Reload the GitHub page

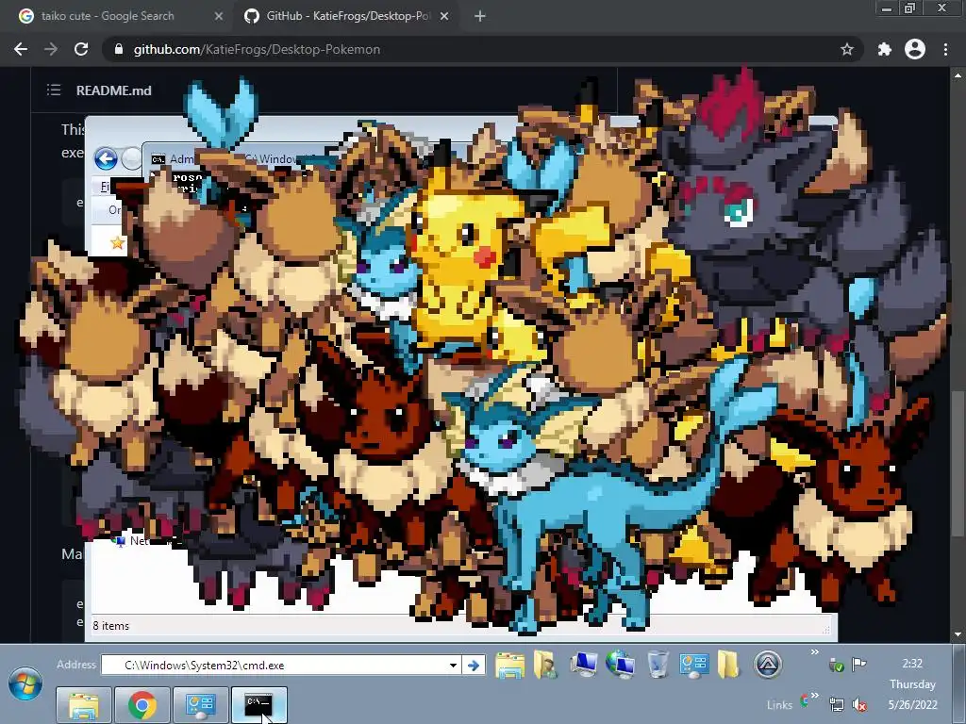(x=81, y=49)
